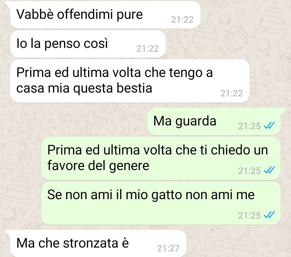Click 21:25 timestamp on 'favore del genere' bubble
Image resolution: width=291 pixels, height=257 pixels.
click(250, 171)
